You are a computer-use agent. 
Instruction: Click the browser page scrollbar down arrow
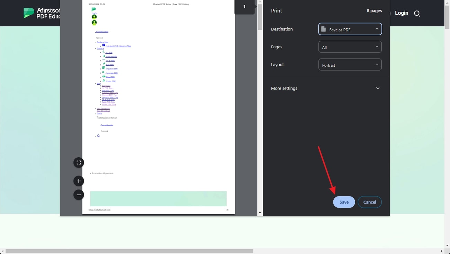pos(447,246)
